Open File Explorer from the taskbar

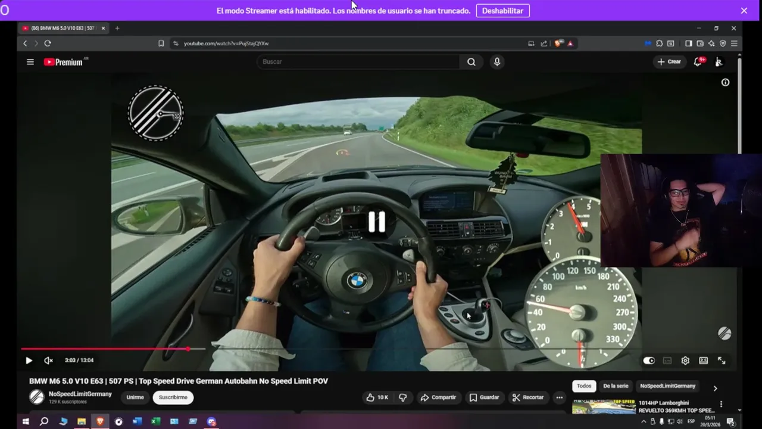point(82,422)
